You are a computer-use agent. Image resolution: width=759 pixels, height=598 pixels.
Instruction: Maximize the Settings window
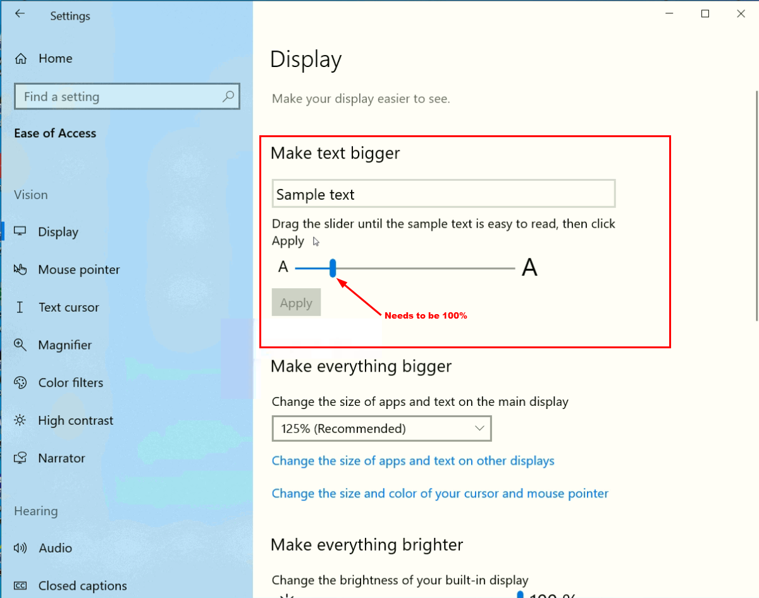point(705,14)
